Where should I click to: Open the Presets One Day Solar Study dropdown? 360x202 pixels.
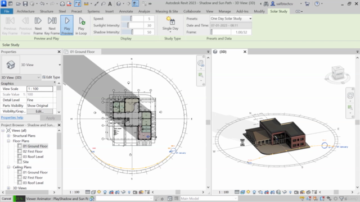tap(231, 19)
